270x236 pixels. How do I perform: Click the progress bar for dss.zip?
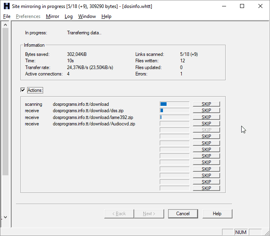point(174,111)
